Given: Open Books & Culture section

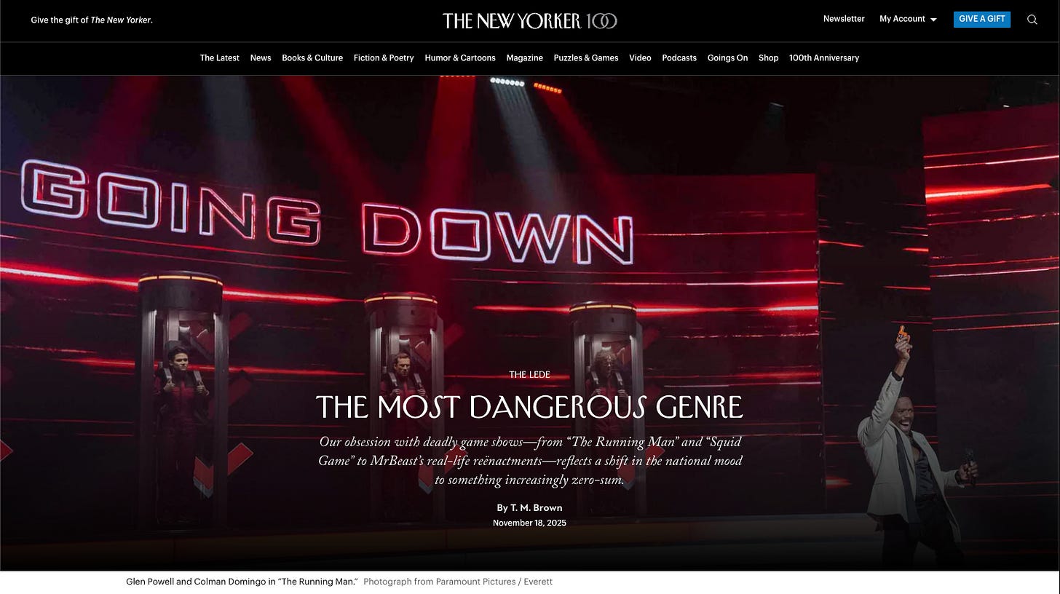Looking at the screenshot, I should pyautogui.click(x=312, y=58).
